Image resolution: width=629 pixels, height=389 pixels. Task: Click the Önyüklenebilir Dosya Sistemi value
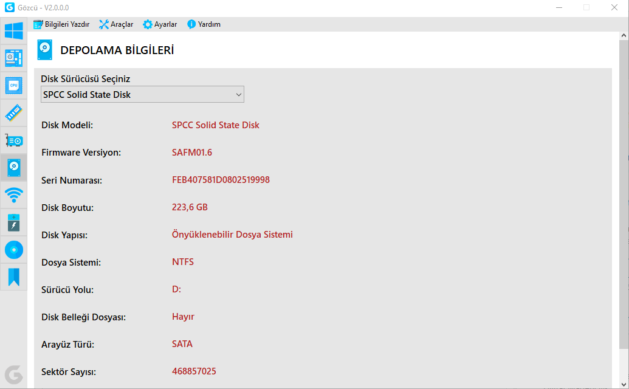pyautogui.click(x=232, y=235)
